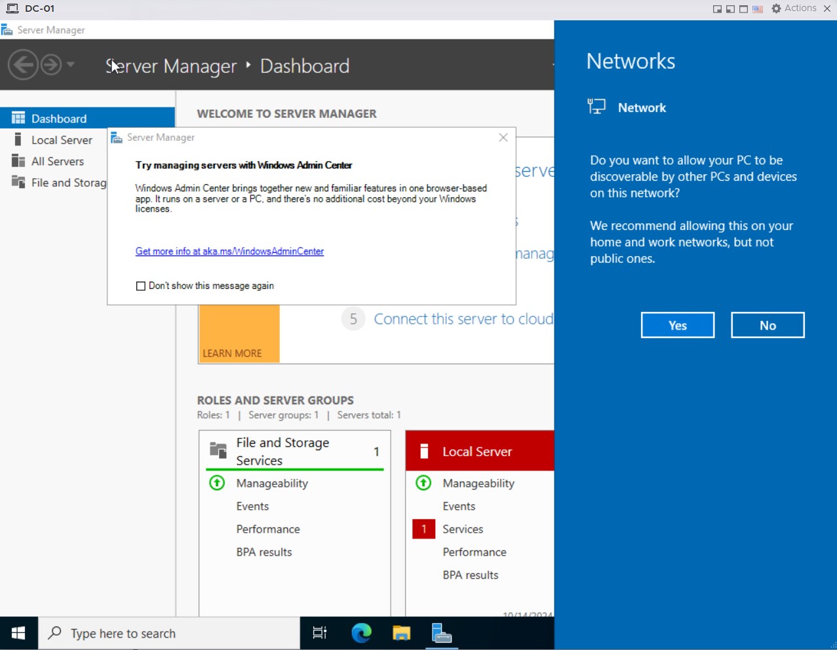The height and width of the screenshot is (650, 837).
Task: Click No to decline network discovery
Action: pyautogui.click(x=768, y=326)
